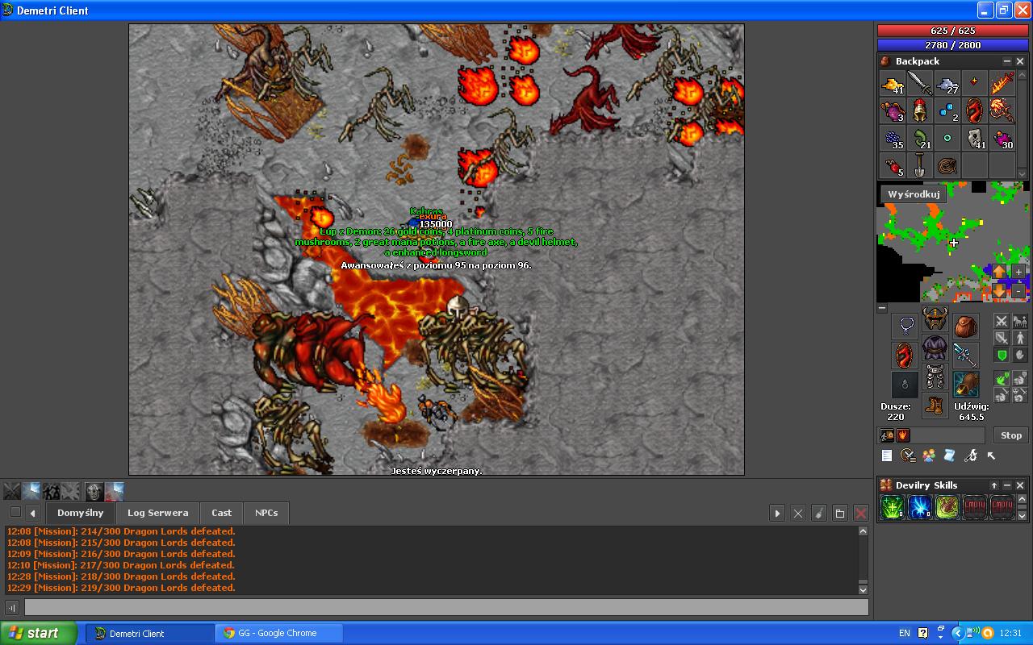Click the Wyśrodkuj minimap button

(x=914, y=194)
